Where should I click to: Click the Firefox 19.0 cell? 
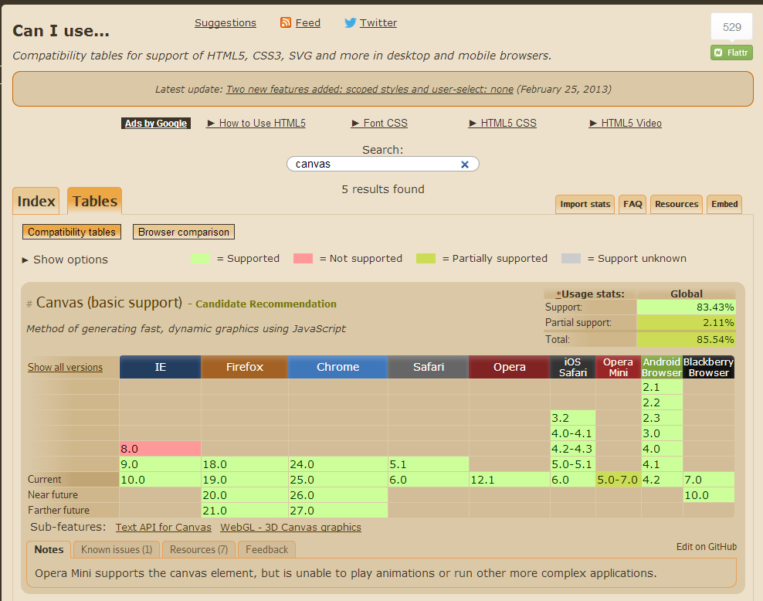pyautogui.click(x=245, y=480)
